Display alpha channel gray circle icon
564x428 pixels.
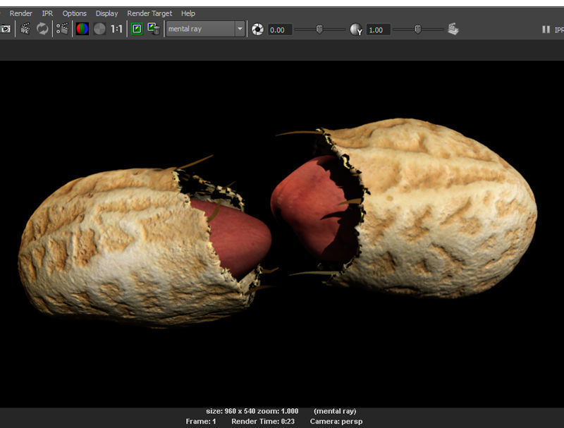pos(99,29)
